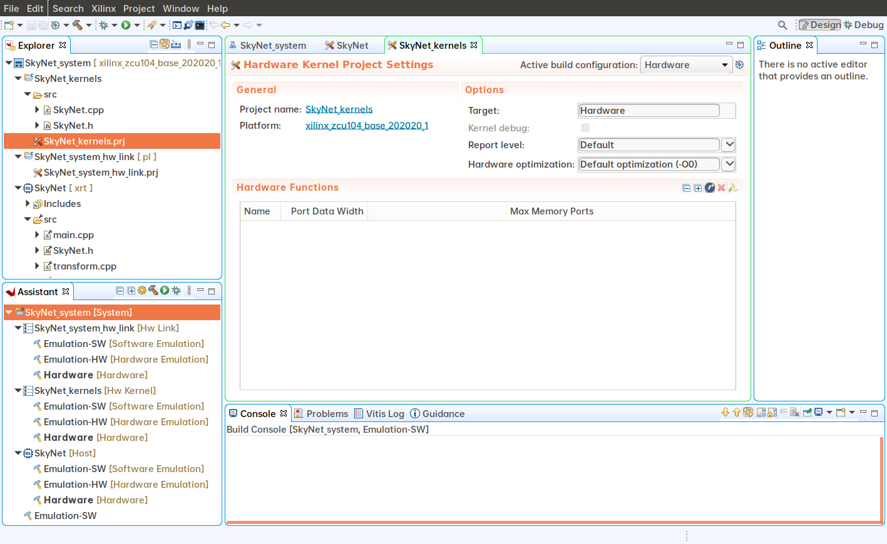Click Link with Editor icon in Explorer
887x544 pixels.
(165, 44)
